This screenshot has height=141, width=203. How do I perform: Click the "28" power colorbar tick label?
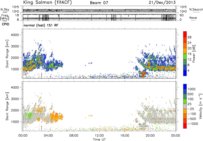pos(189,37)
